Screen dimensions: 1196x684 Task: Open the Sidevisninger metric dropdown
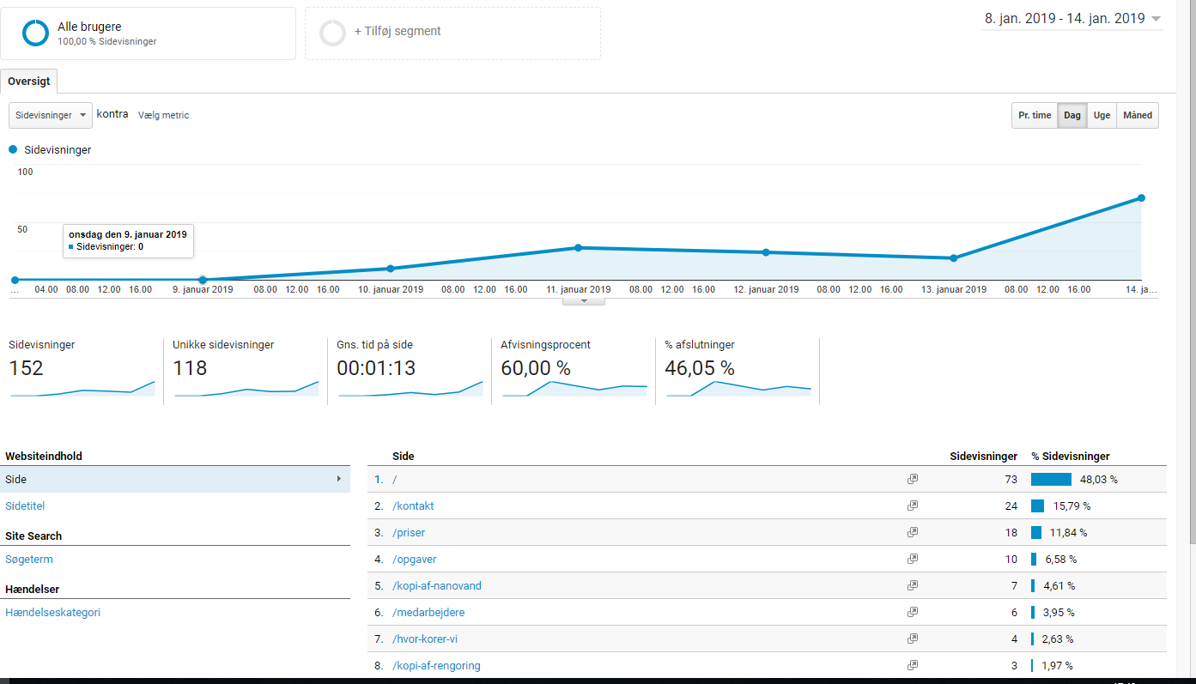click(51, 116)
